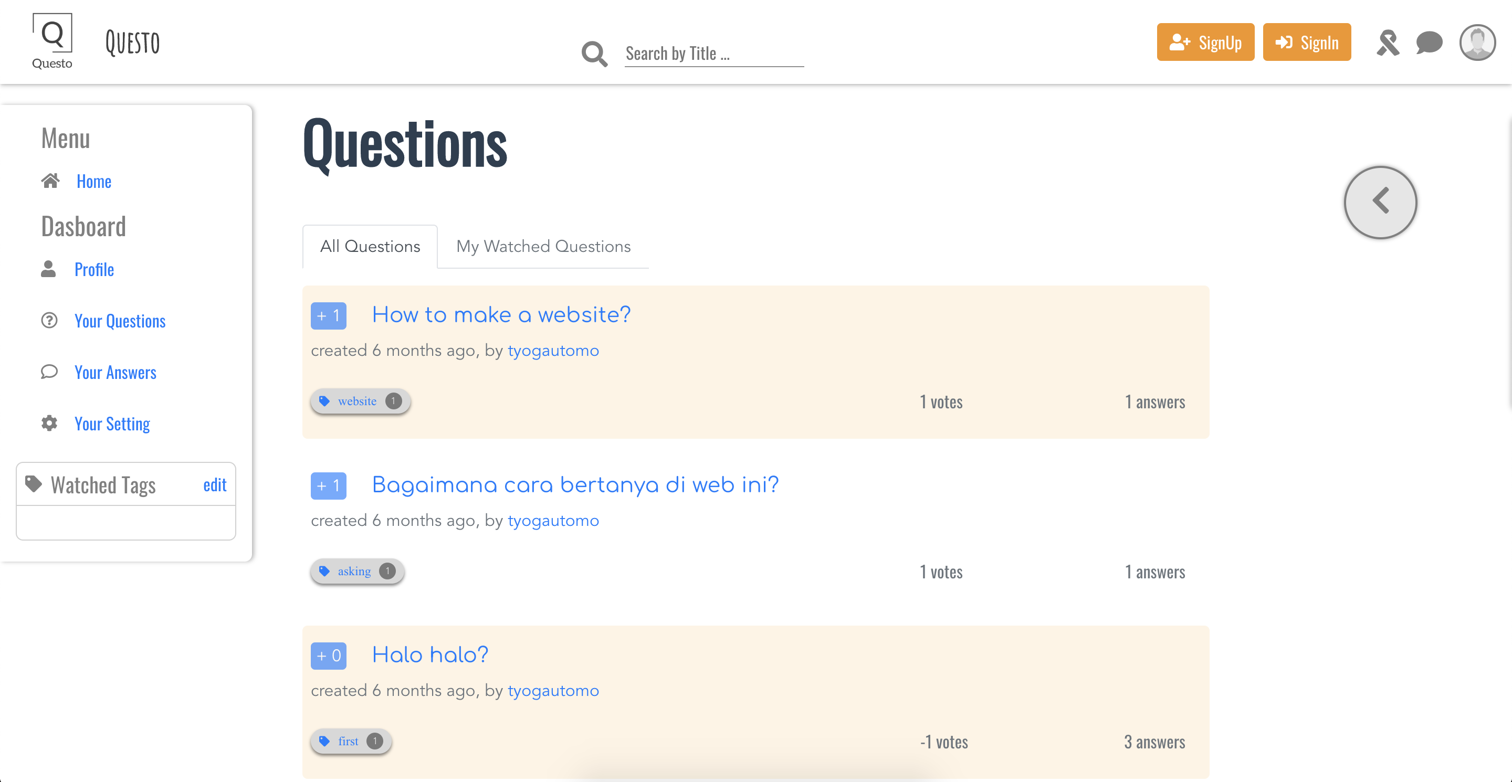This screenshot has width=1512, height=782.
Task: Edit the Watched Tags list
Action: [x=215, y=484]
